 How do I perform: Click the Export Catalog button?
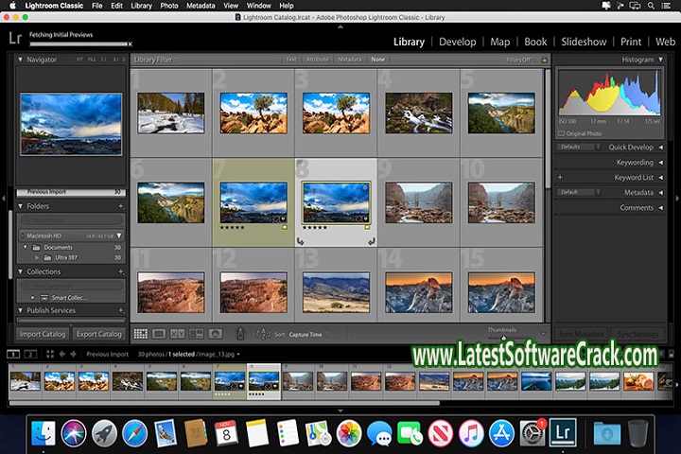[98, 334]
